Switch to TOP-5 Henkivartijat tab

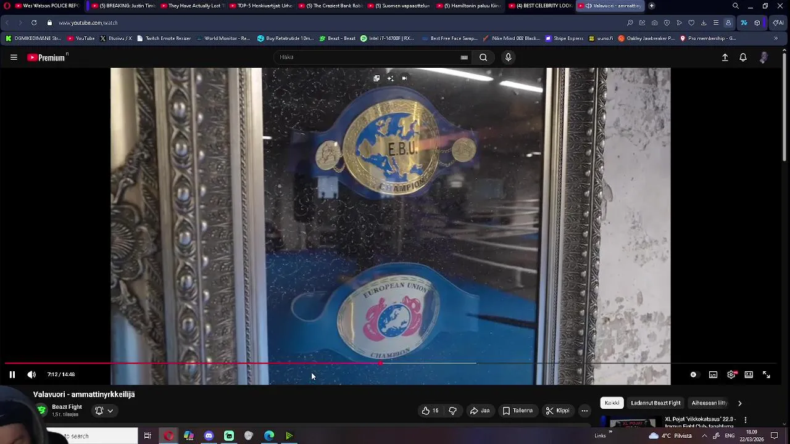point(260,6)
